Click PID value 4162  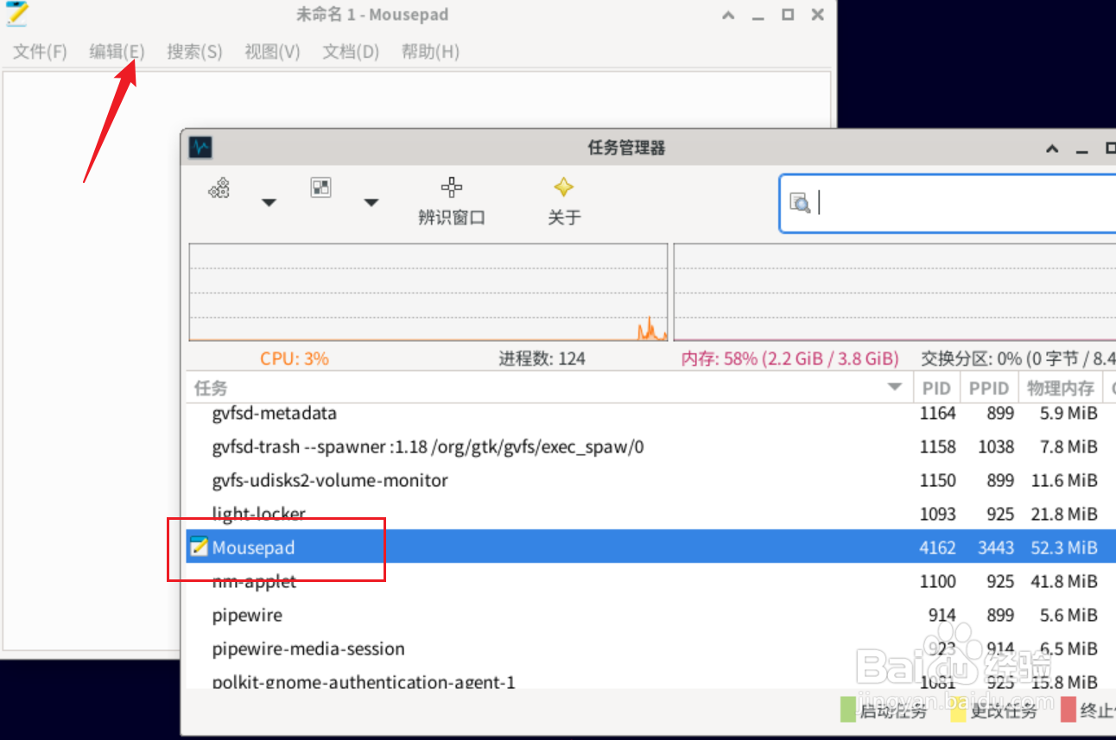938,547
